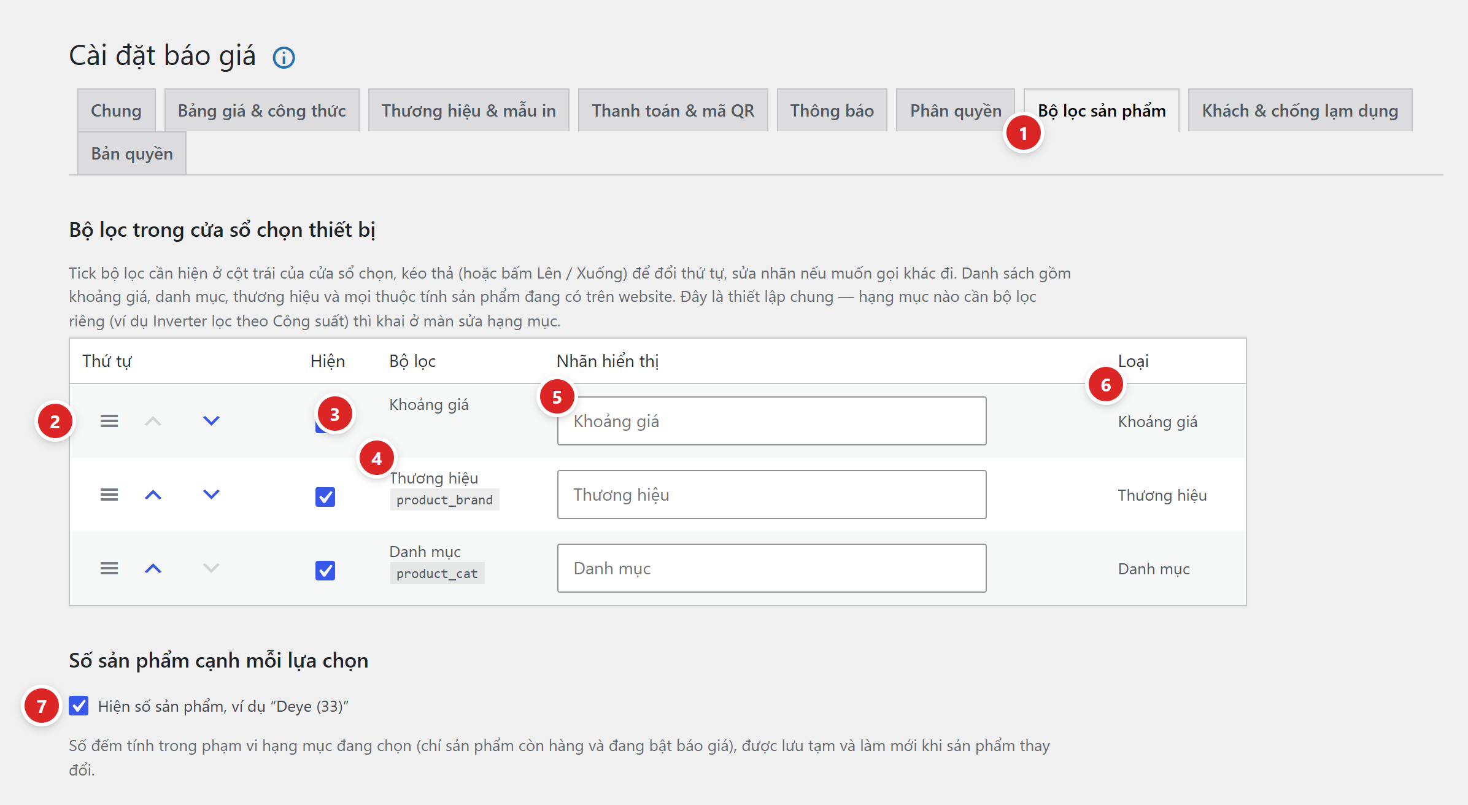Go to the Phân quyền tab
This screenshot has height=805, width=1468.
(956, 110)
